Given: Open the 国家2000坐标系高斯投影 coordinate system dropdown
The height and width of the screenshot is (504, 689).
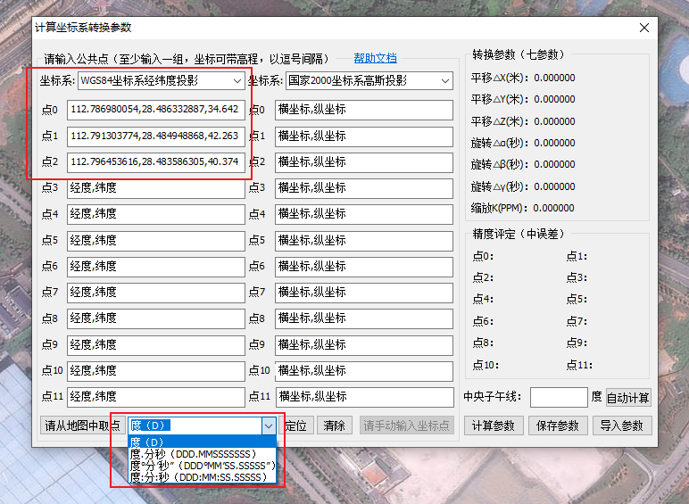Looking at the screenshot, I should point(369,81).
